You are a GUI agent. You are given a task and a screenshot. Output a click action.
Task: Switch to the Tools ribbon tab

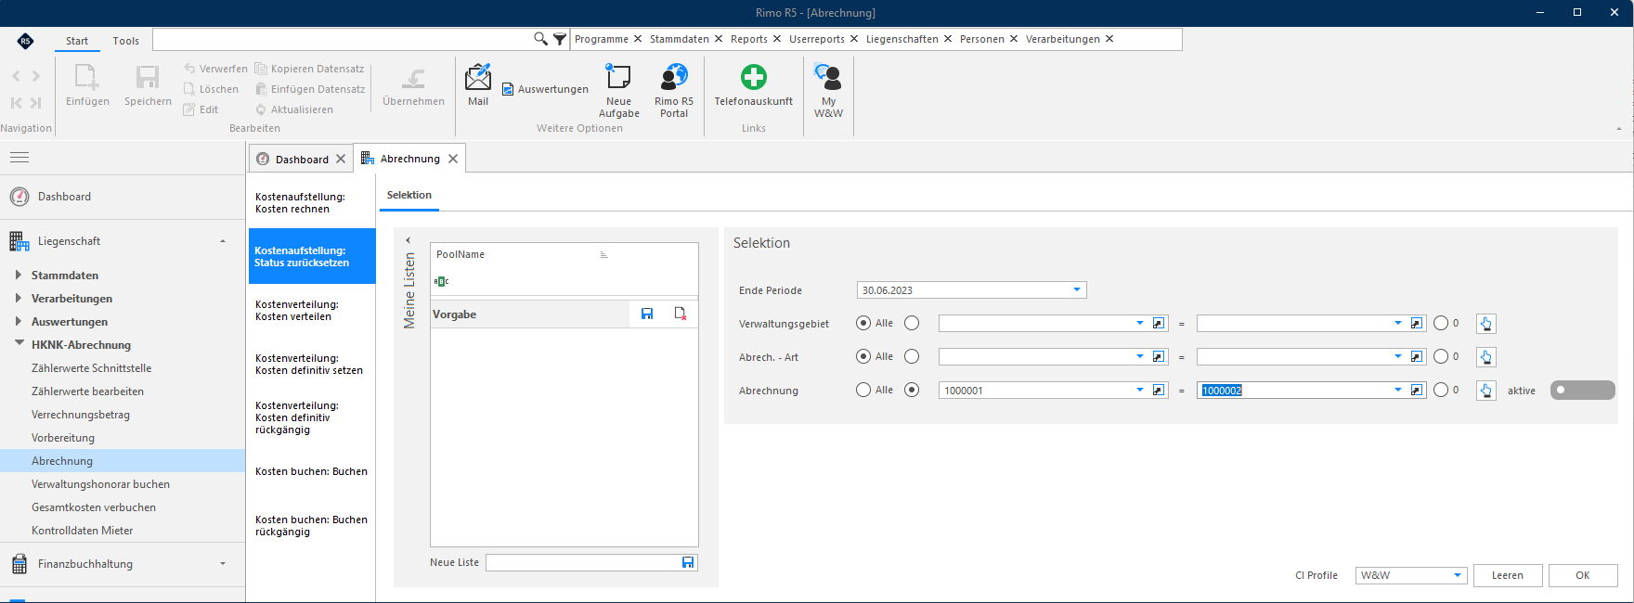point(126,41)
